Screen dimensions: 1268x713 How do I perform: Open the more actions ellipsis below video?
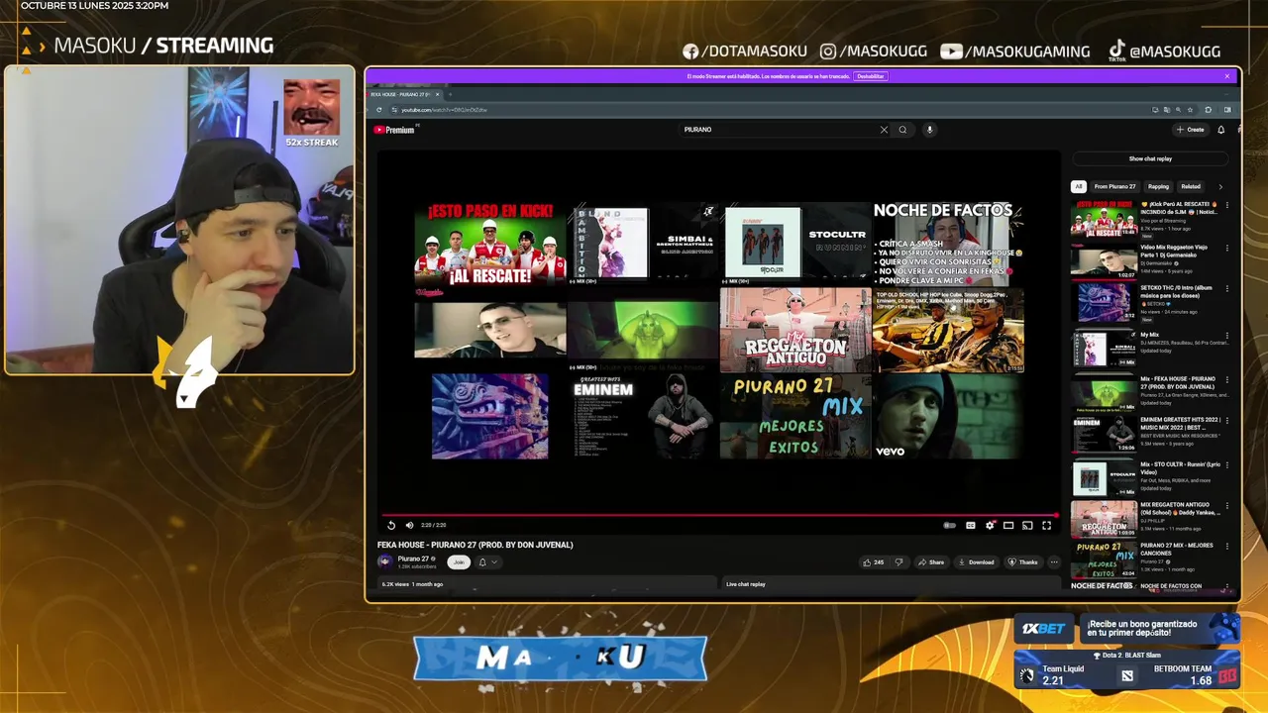pyautogui.click(x=1053, y=562)
